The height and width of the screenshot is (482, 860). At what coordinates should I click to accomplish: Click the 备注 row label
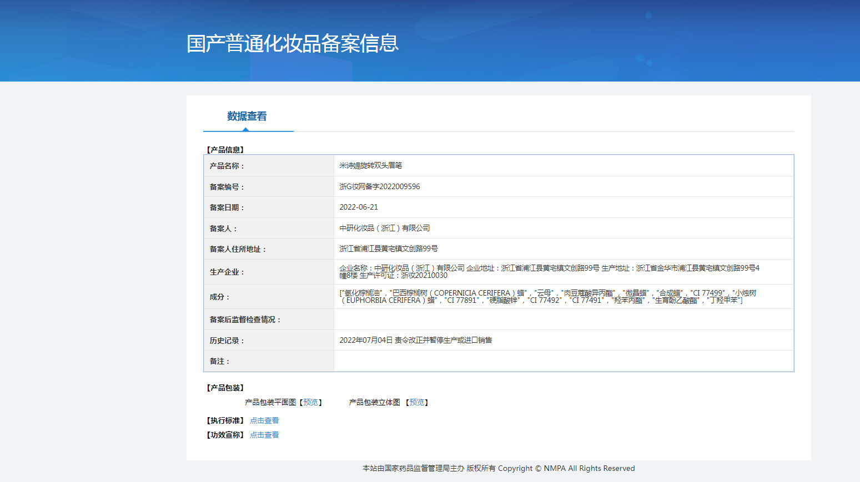[219, 361]
